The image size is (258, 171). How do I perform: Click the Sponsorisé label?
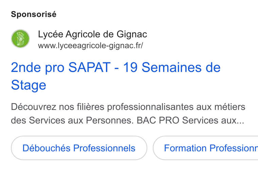(x=34, y=14)
